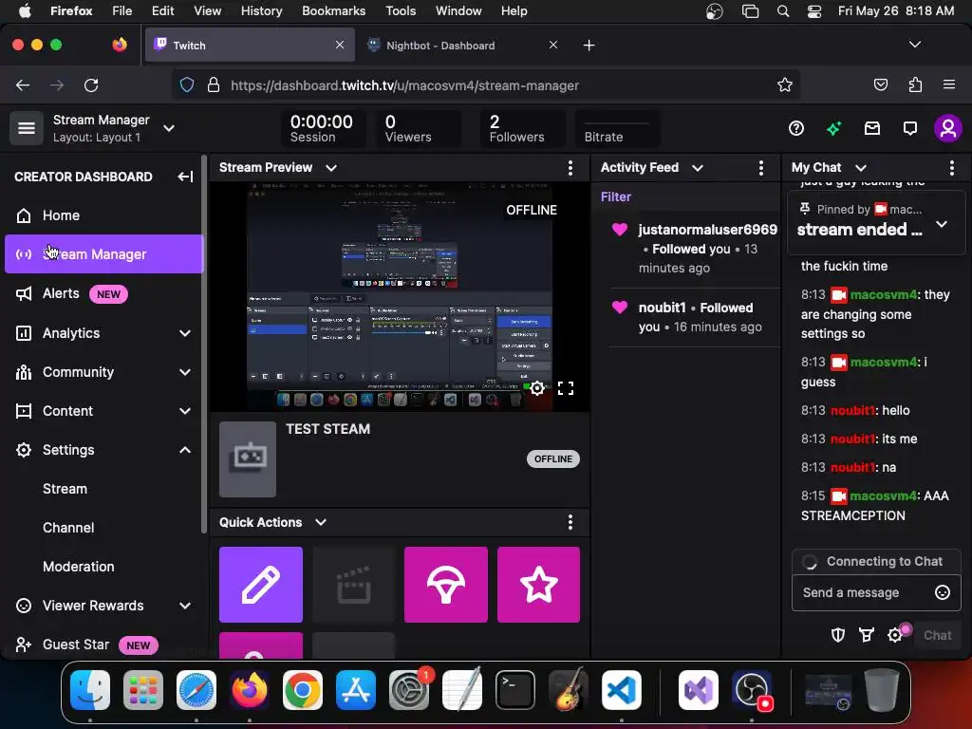972x729 pixels.
Task: Open the emoji picker in chat
Action: point(943,592)
